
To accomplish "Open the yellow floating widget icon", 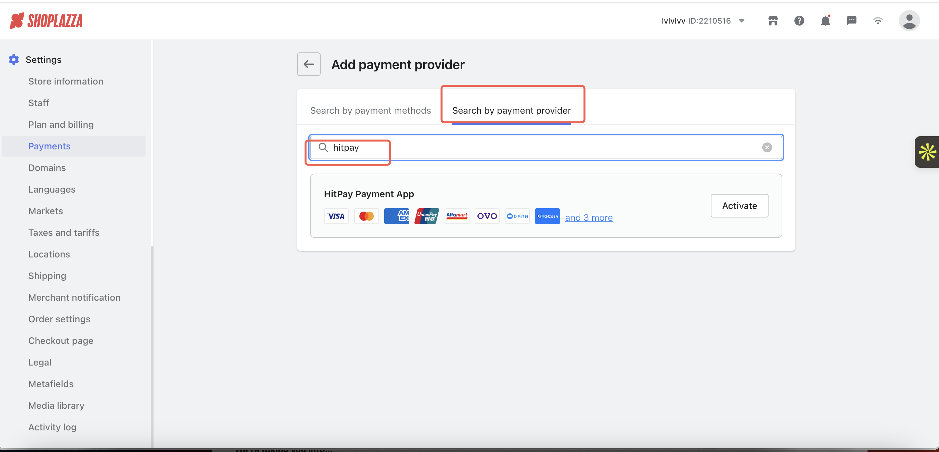I will point(927,152).
